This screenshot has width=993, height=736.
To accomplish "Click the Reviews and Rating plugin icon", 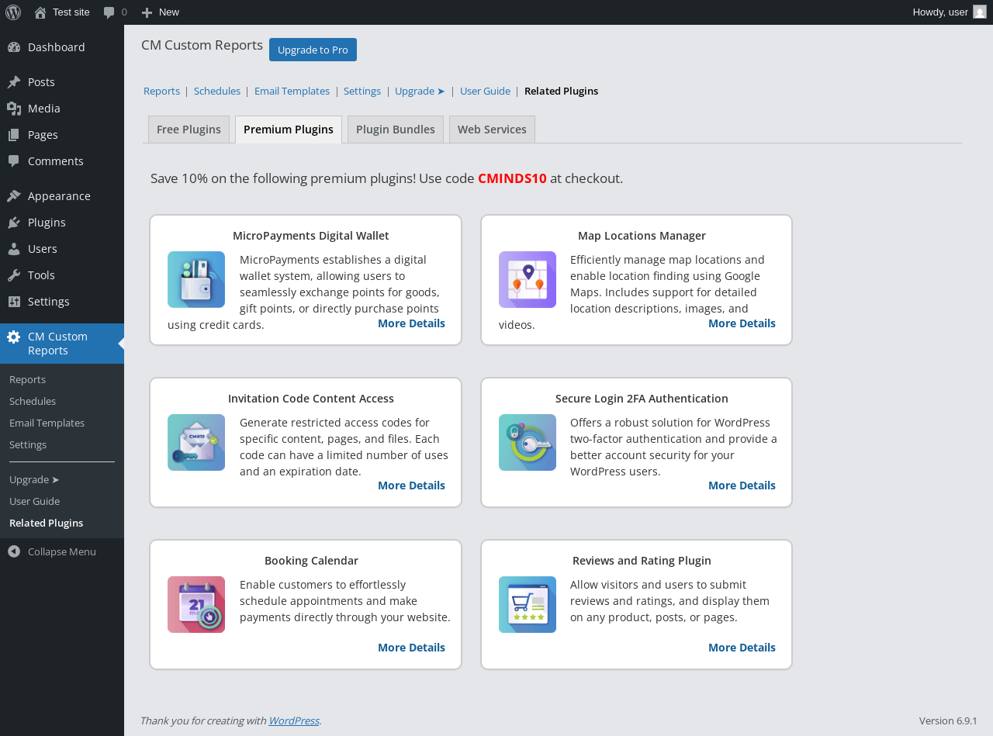I will (528, 605).
